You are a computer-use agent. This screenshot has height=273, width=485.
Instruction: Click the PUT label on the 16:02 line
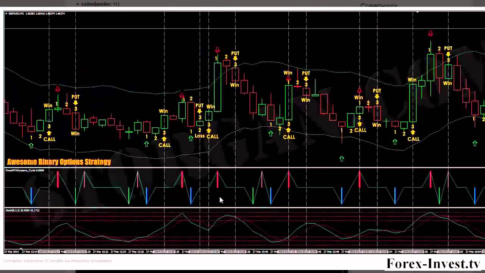(448, 49)
